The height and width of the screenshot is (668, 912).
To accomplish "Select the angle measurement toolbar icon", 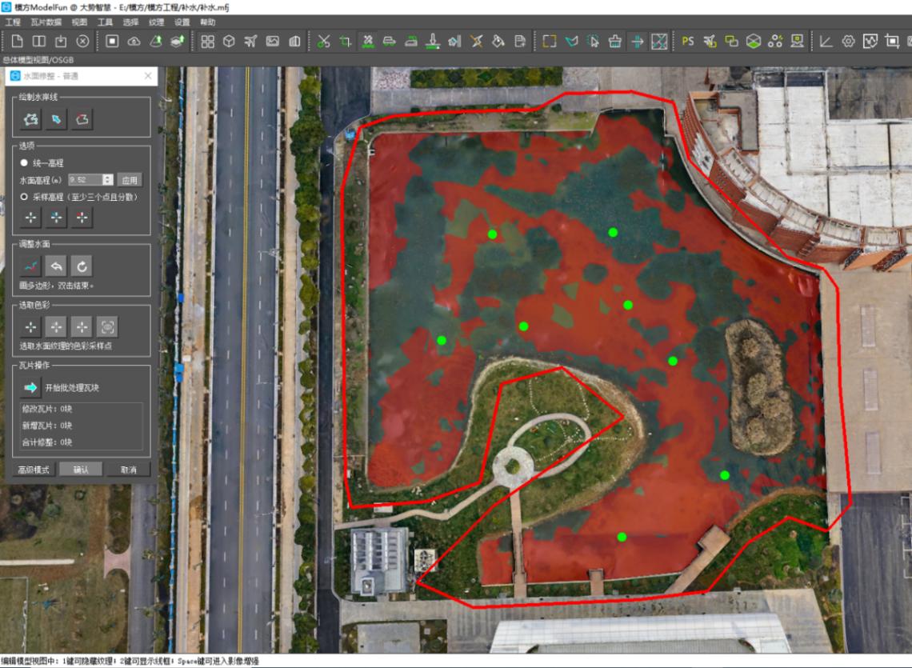I will (x=826, y=42).
